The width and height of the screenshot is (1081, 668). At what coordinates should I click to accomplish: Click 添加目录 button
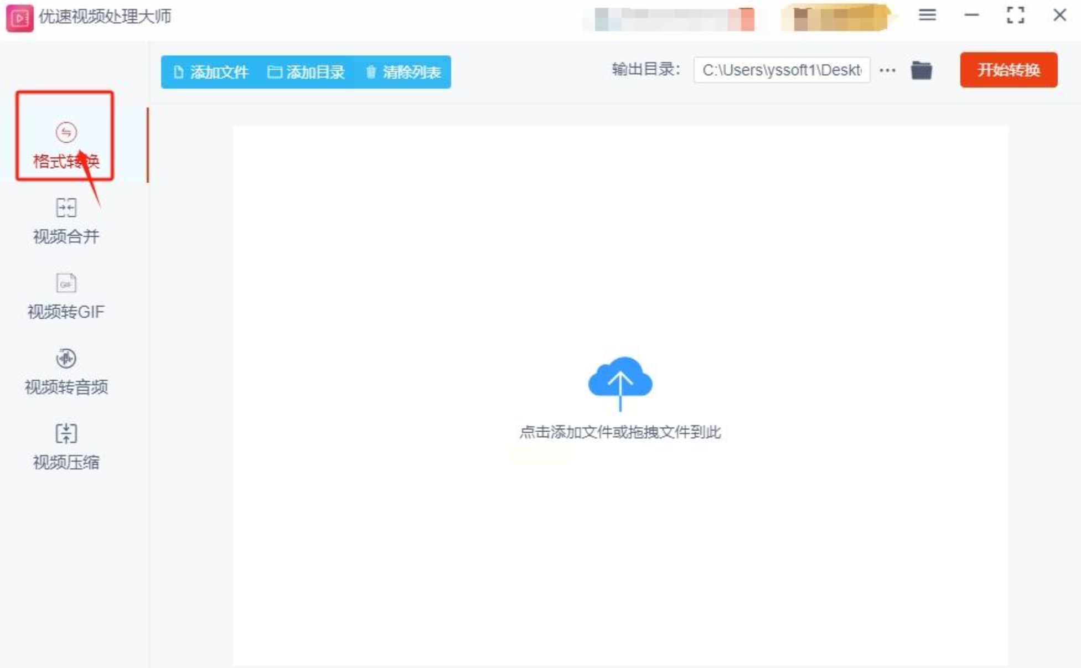click(x=306, y=72)
